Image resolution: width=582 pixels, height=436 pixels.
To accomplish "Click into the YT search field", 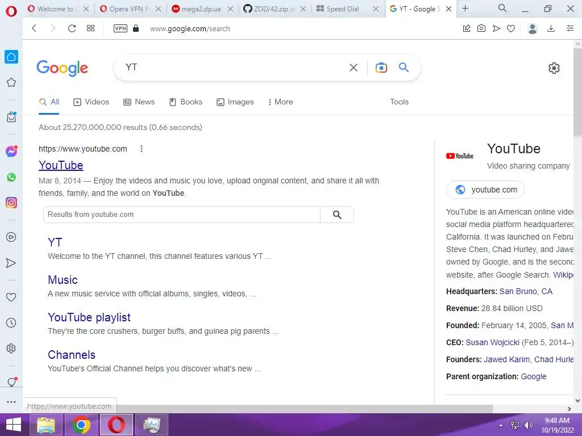I will click(x=234, y=68).
